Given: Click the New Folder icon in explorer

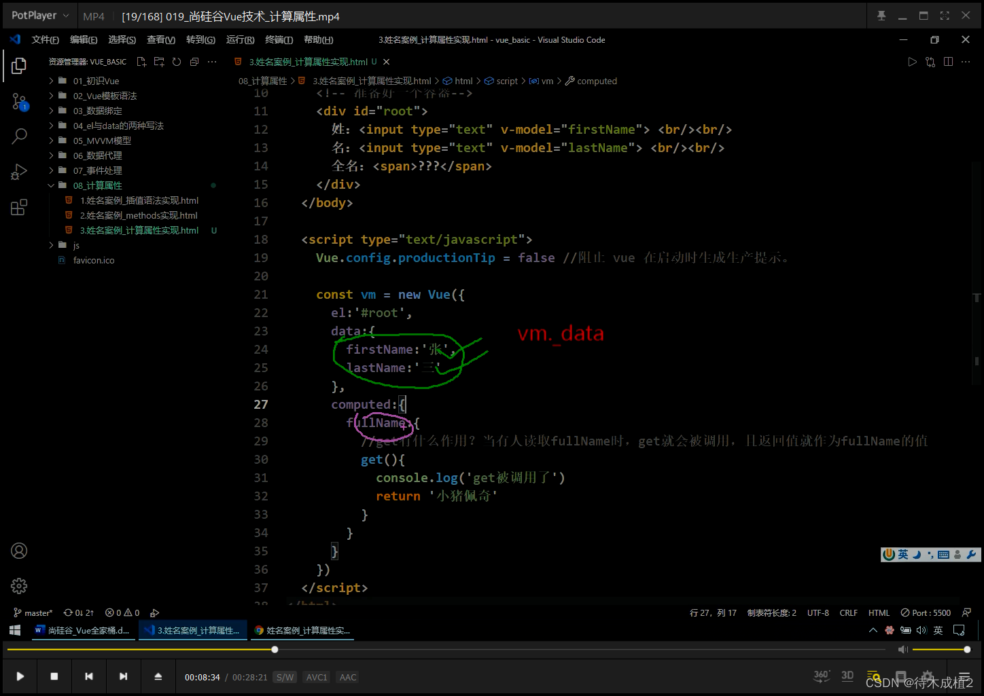Looking at the screenshot, I should coord(159,62).
